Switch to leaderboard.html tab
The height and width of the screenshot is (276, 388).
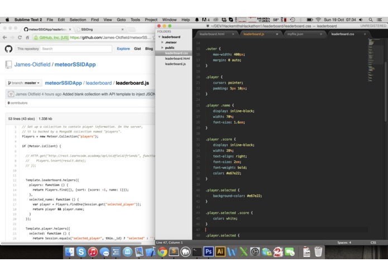pos(212,34)
